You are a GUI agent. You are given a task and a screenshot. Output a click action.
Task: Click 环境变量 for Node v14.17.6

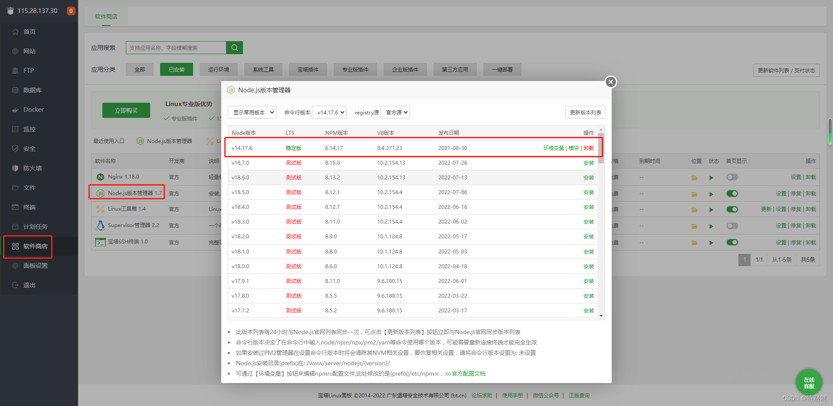click(x=554, y=148)
